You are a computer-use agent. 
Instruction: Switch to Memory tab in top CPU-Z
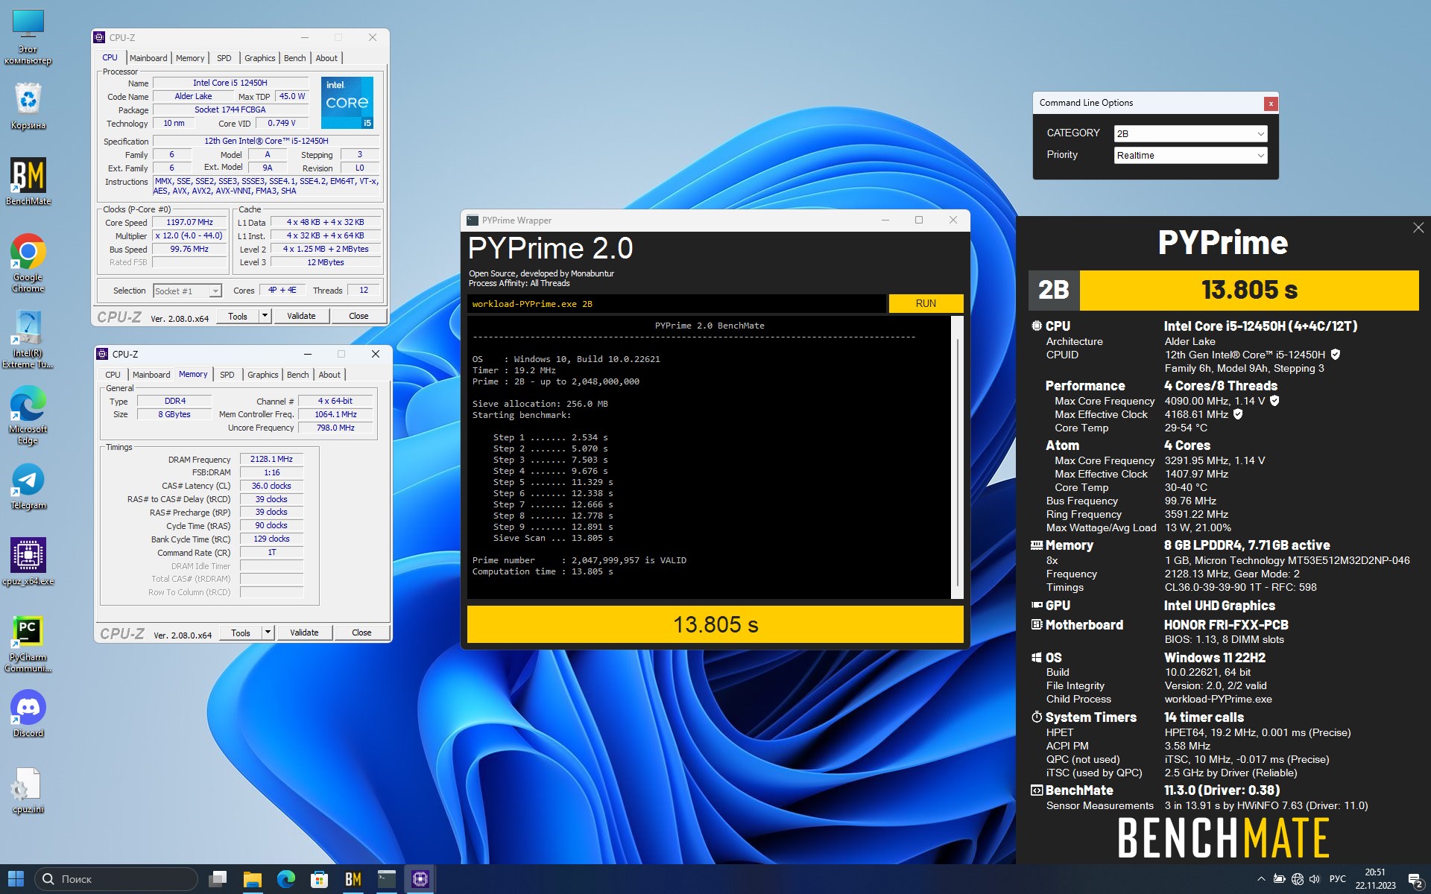coord(190,58)
